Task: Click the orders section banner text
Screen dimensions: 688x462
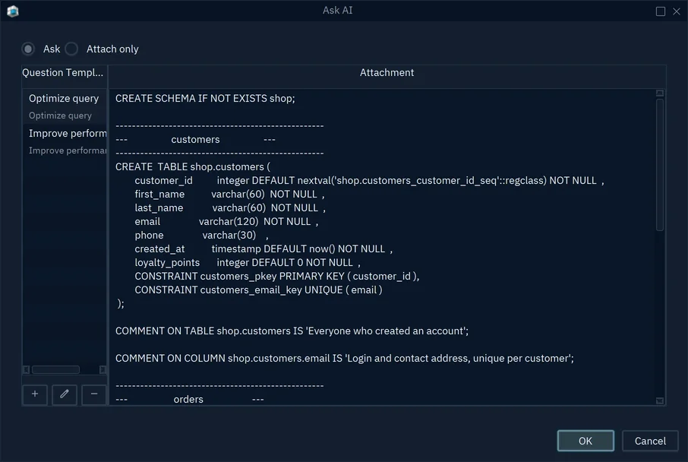Action: coord(188,399)
